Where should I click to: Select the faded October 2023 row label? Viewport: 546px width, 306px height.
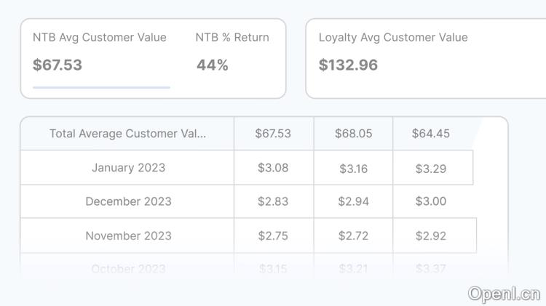[128, 269]
